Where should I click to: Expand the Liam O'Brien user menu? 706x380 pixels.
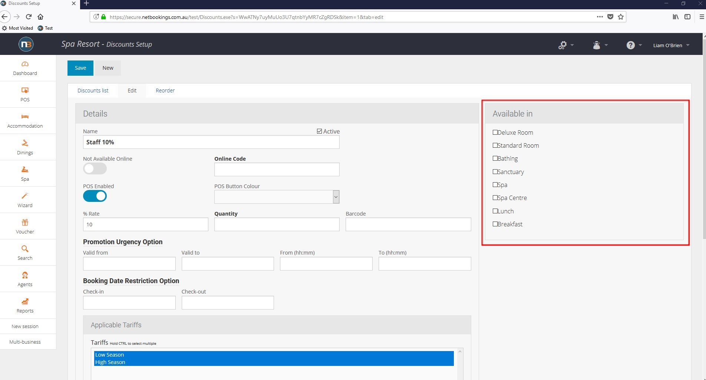pyautogui.click(x=671, y=45)
